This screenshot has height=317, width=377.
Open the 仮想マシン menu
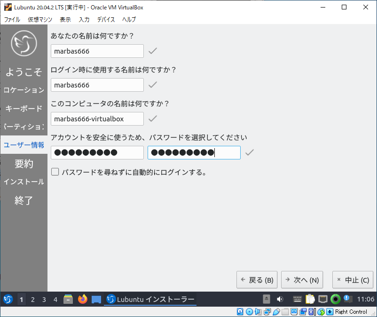point(40,19)
